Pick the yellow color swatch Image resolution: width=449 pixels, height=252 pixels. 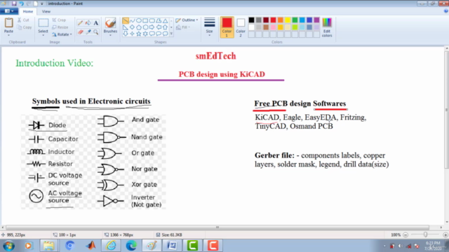(x=288, y=20)
